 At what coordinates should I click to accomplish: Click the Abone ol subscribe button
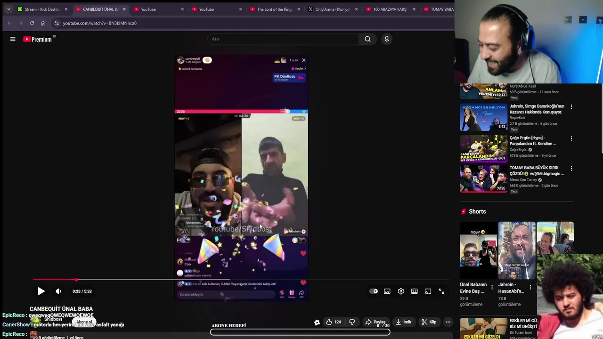(x=84, y=322)
